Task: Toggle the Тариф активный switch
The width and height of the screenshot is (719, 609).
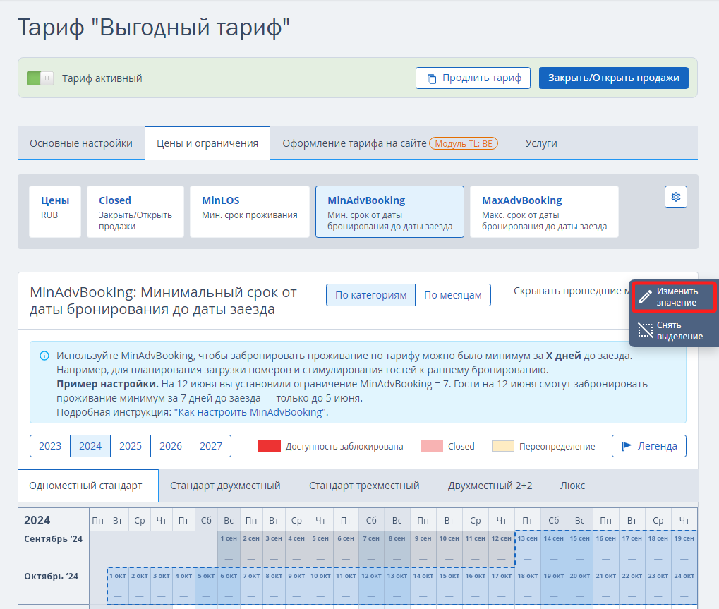Action: [x=40, y=78]
